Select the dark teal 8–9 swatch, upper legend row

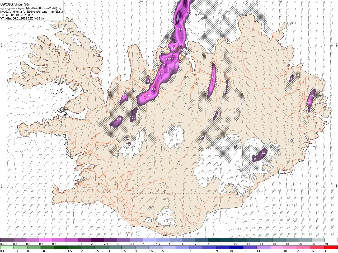coord(214,240)
